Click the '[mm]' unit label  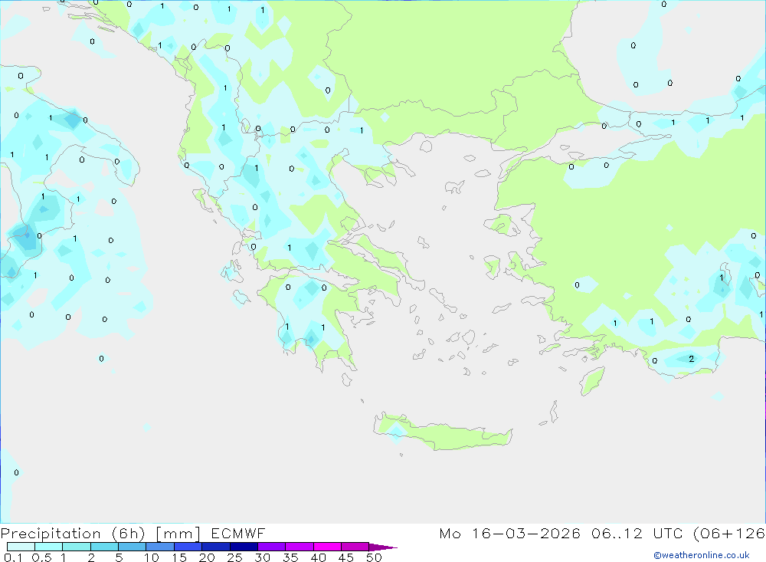pyautogui.click(x=178, y=534)
